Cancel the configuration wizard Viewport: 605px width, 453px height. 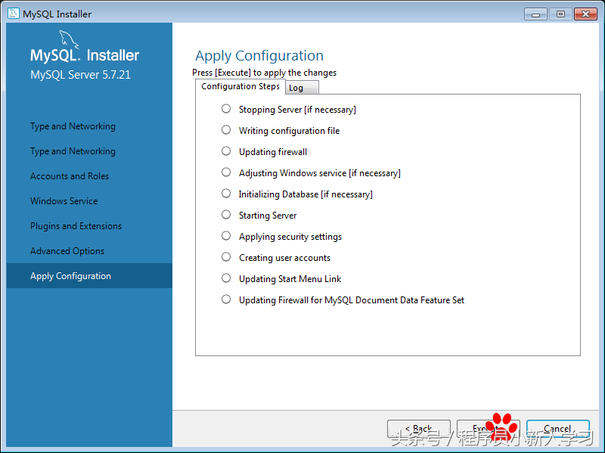coord(557,429)
